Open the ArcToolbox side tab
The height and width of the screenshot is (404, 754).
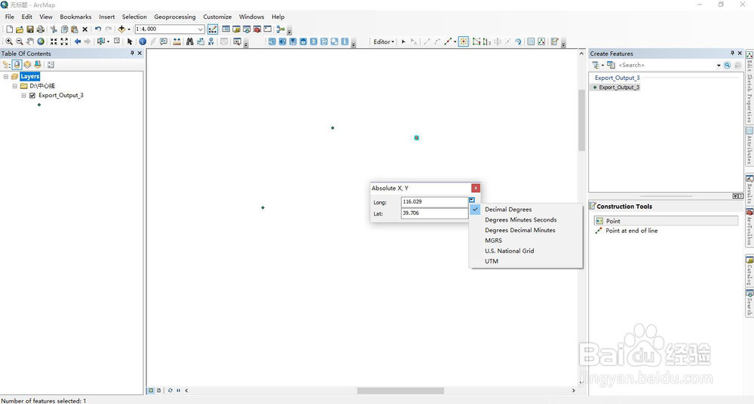point(749,228)
